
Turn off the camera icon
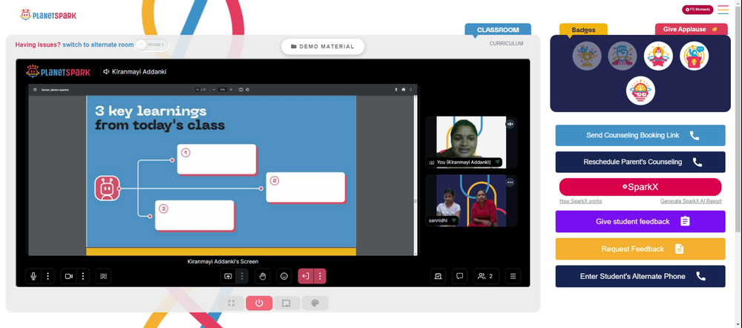click(68, 276)
